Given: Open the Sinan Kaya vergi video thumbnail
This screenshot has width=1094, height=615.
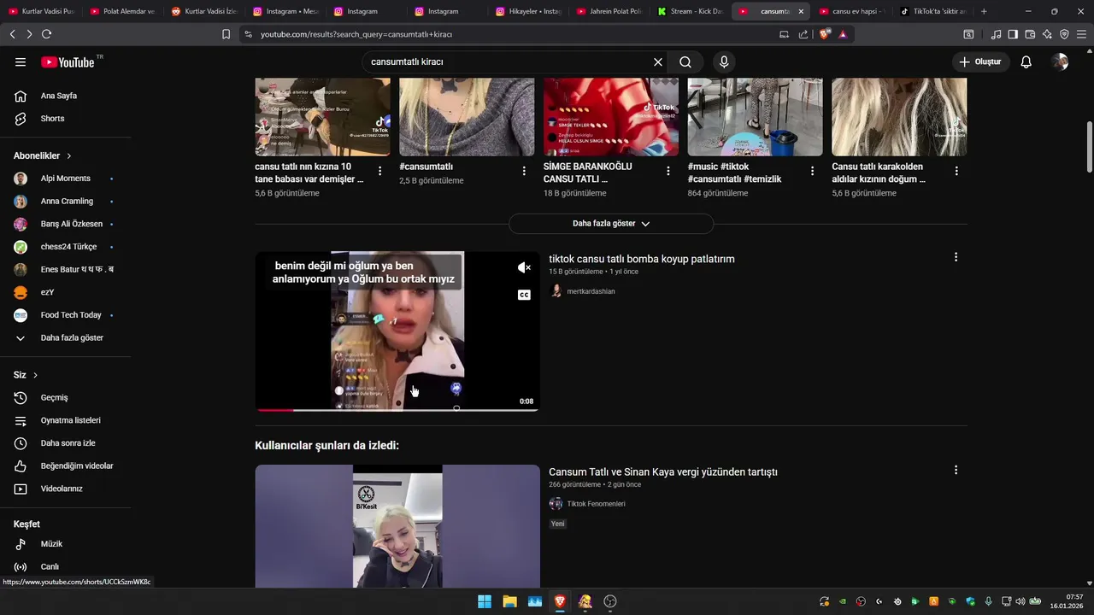Looking at the screenshot, I should 397,526.
